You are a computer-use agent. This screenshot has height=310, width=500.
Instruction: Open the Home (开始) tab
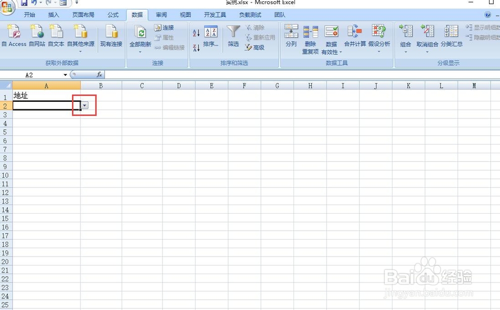click(x=29, y=14)
